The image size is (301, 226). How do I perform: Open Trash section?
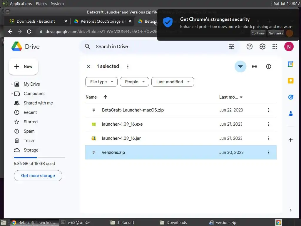click(29, 141)
